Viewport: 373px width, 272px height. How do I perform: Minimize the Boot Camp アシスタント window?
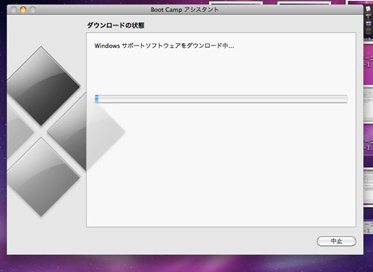coord(23,10)
